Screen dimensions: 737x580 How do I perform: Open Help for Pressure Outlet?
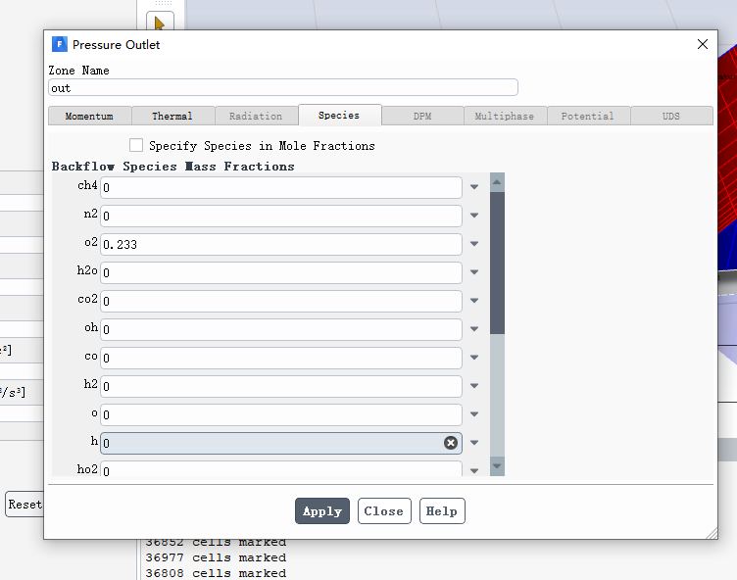(x=441, y=510)
